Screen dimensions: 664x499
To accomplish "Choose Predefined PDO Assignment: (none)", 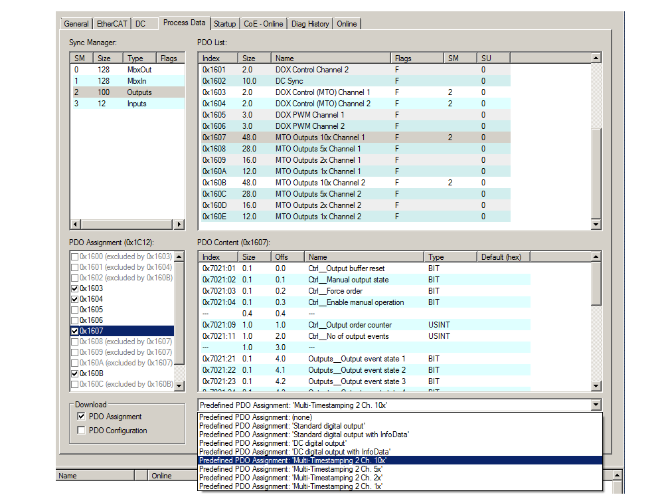I will tap(400, 417).
